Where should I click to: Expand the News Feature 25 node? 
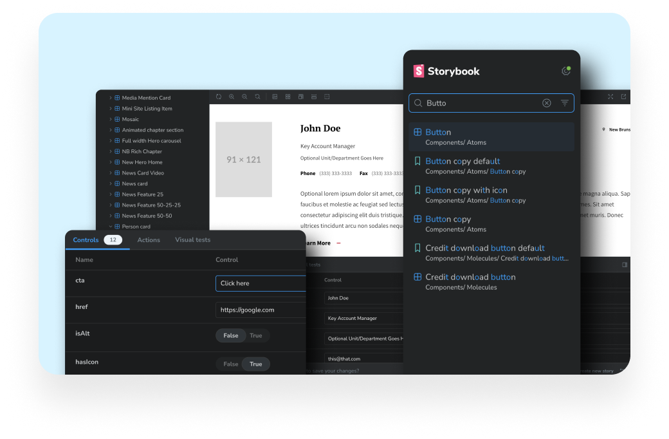coord(111,194)
